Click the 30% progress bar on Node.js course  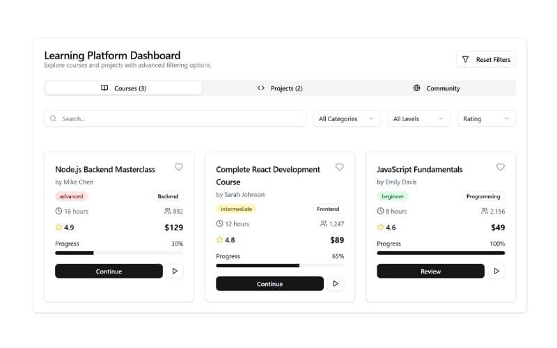[119, 253]
